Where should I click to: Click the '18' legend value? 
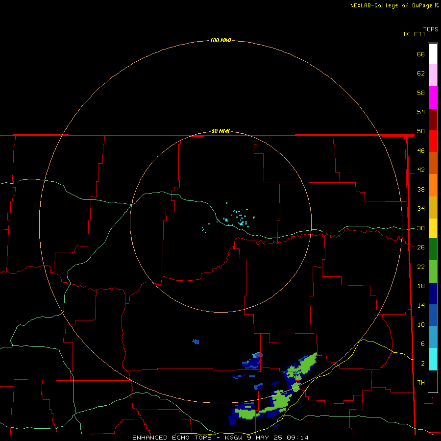[421, 286]
